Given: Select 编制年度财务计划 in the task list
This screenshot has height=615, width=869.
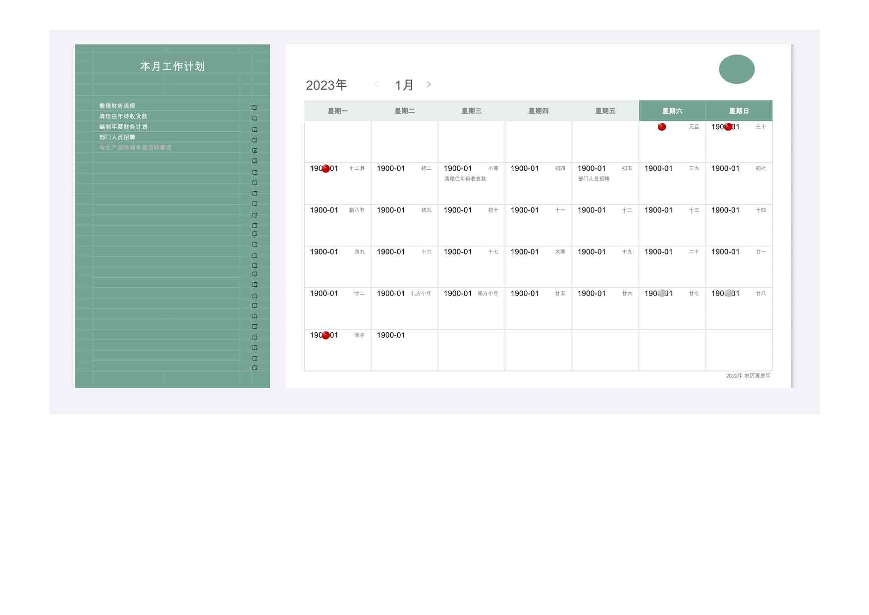Looking at the screenshot, I should click(123, 127).
